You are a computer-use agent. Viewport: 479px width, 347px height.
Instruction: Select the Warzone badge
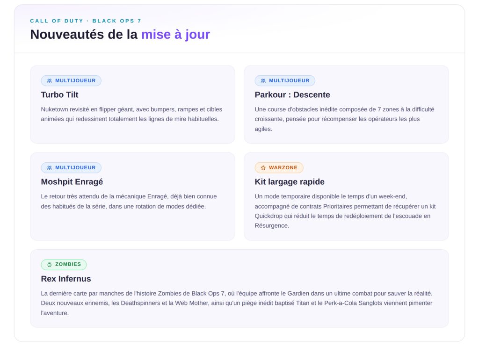(279, 168)
